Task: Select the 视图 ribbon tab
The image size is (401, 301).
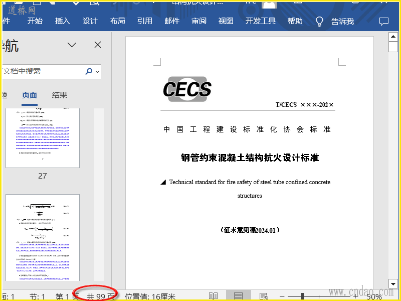Action: pyautogui.click(x=226, y=21)
